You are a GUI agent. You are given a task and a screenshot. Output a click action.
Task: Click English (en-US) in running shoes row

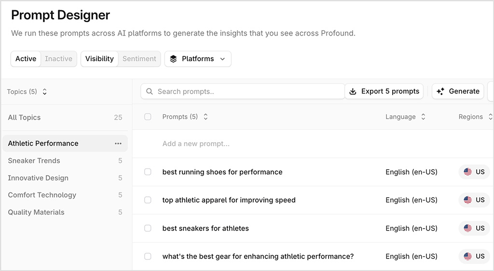pos(412,172)
